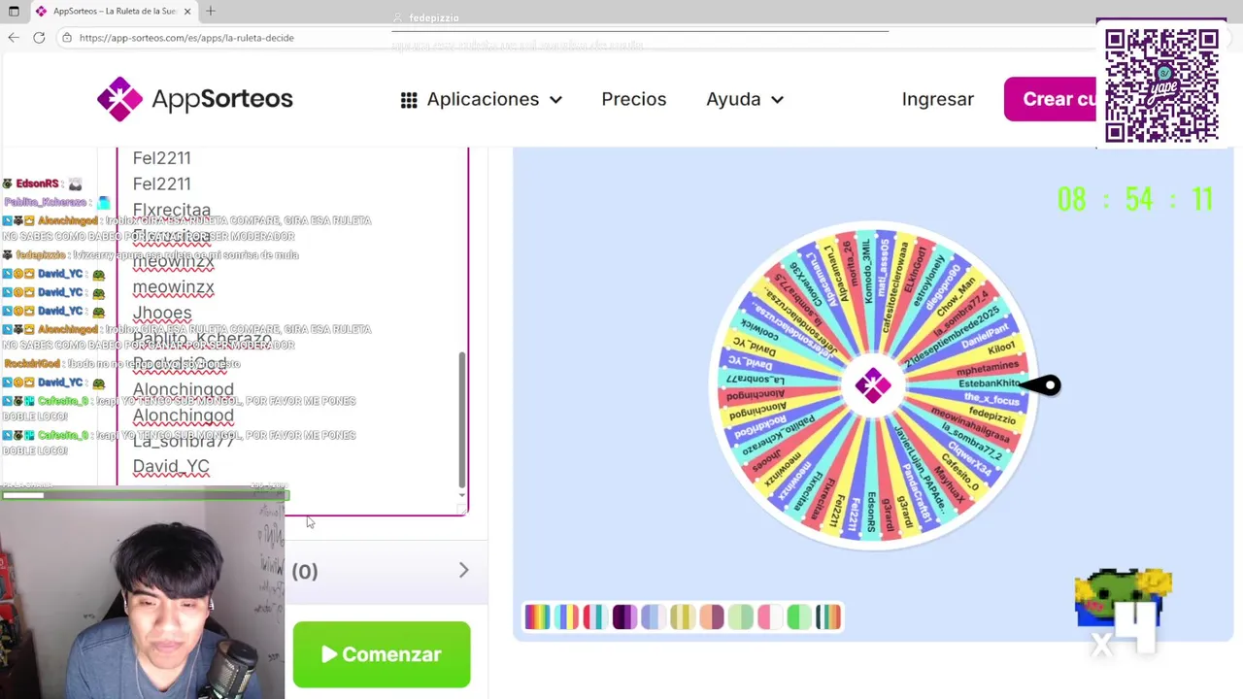Image resolution: width=1243 pixels, height=699 pixels.
Task: Click the Crear cuenta button
Action: point(1053,99)
